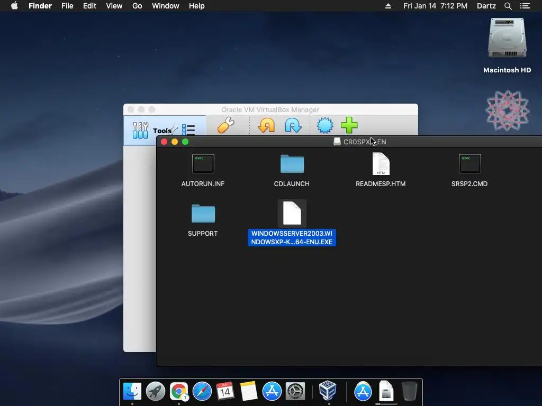Open the View menu
The width and height of the screenshot is (542, 406).
(x=114, y=6)
